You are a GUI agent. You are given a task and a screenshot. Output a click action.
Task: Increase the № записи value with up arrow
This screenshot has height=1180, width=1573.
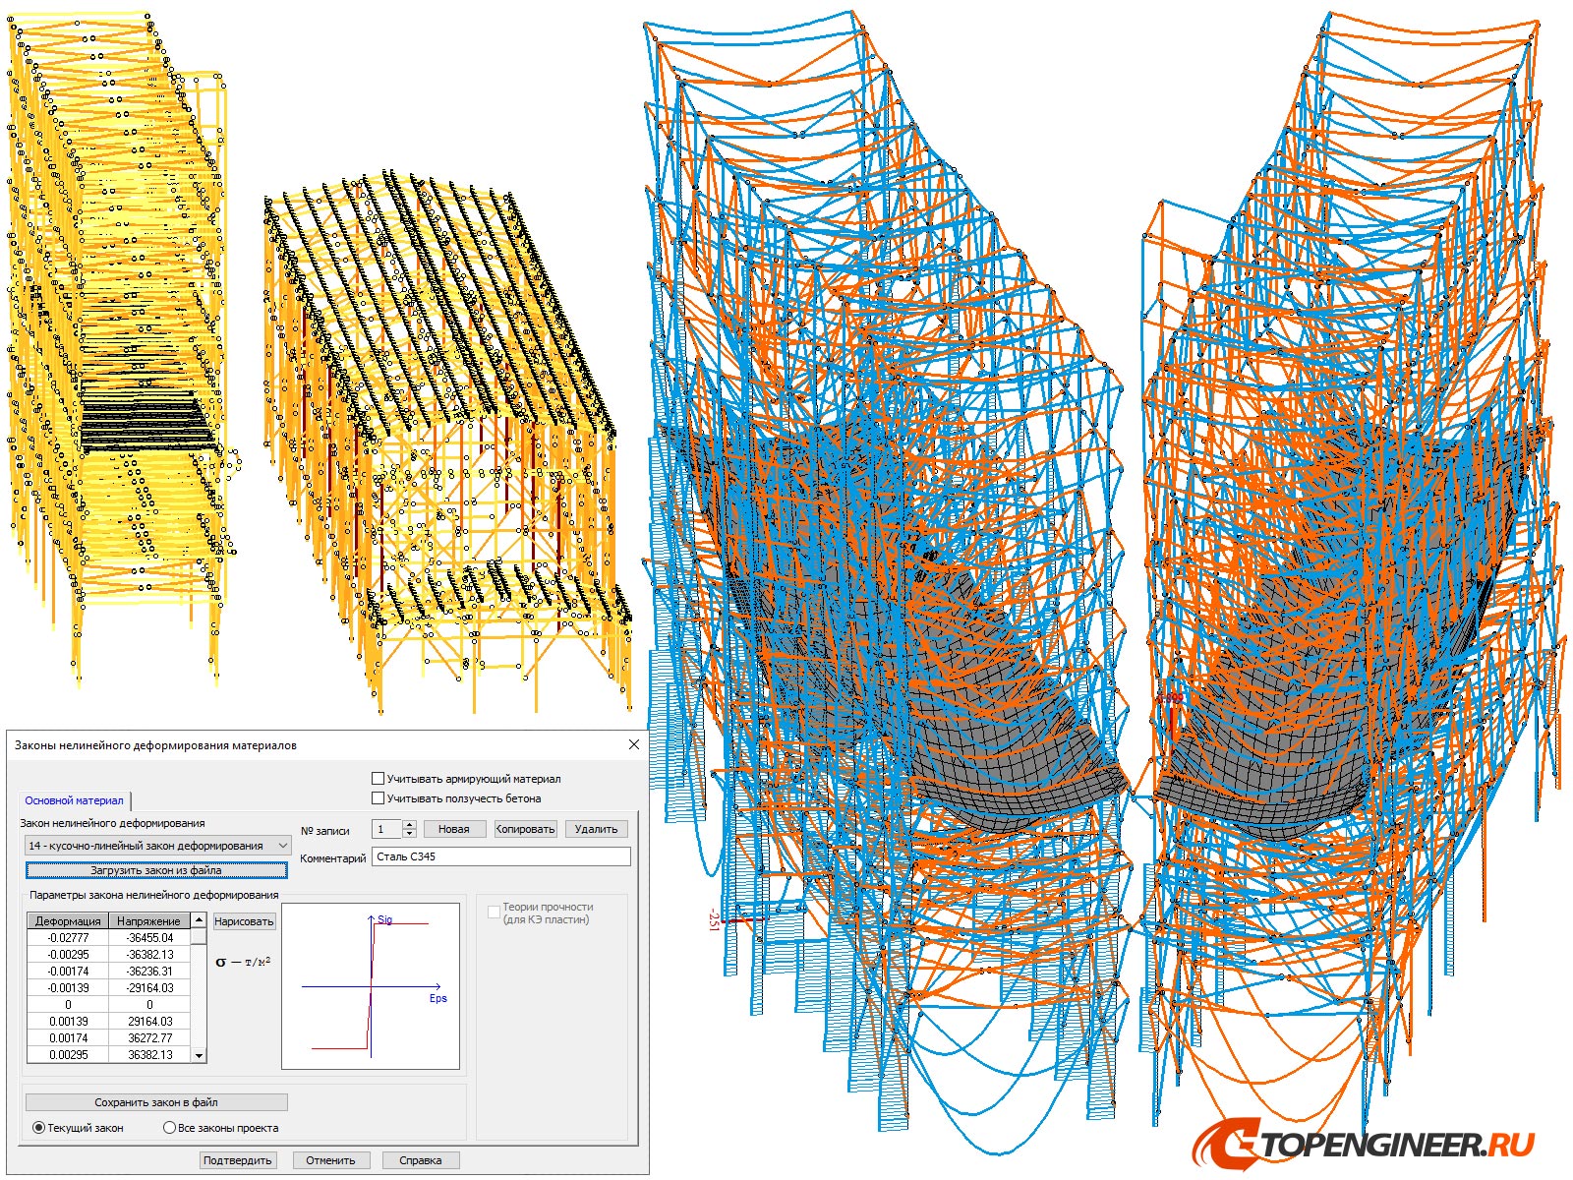coord(410,825)
